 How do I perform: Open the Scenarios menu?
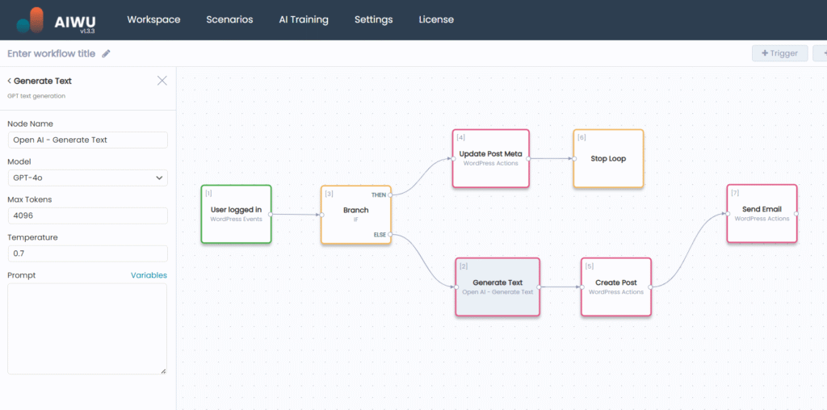click(x=229, y=19)
